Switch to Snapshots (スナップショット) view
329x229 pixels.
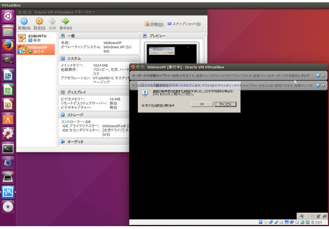click(x=184, y=24)
